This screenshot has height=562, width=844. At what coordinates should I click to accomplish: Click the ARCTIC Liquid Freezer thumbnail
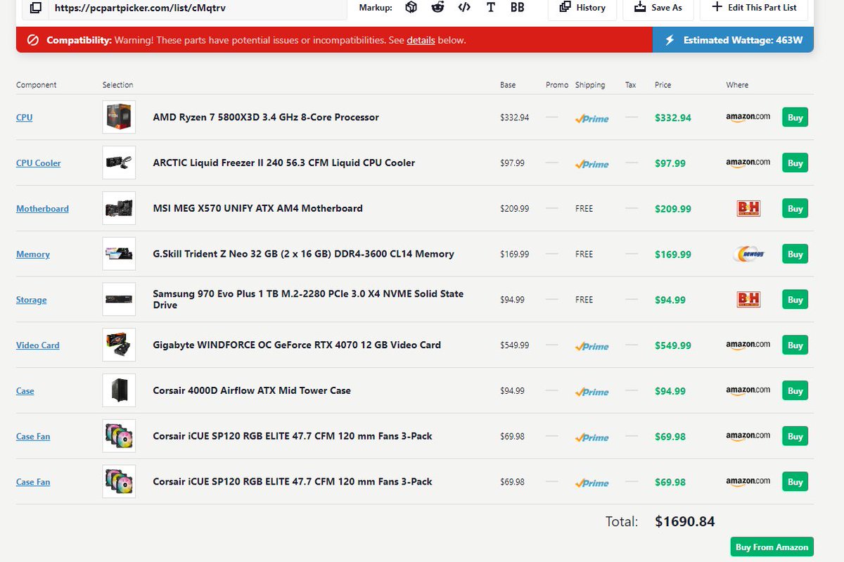pos(119,162)
